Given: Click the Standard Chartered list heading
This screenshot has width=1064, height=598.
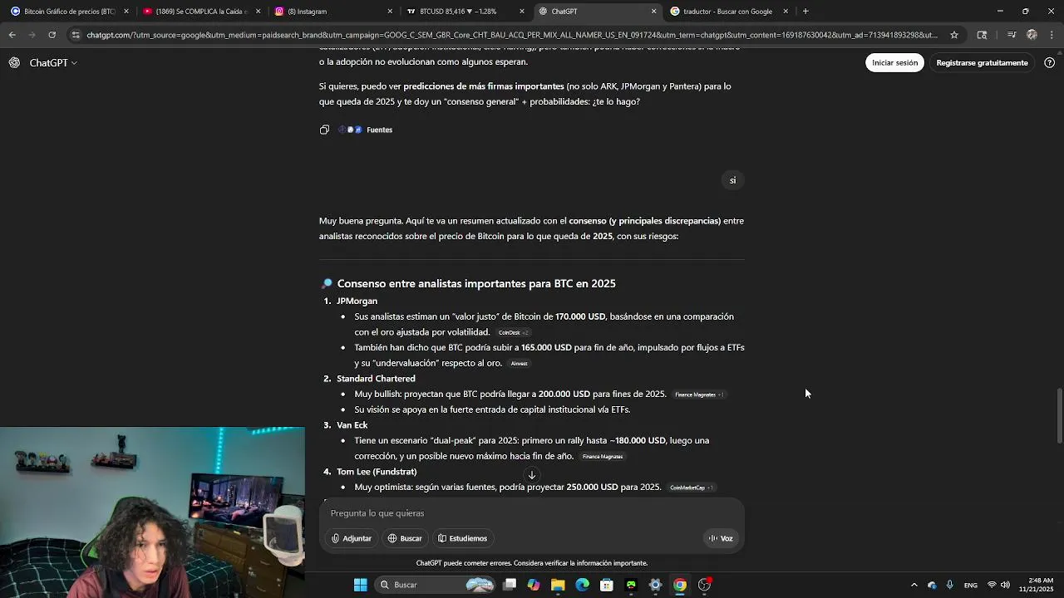Looking at the screenshot, I should coord(376,379).
